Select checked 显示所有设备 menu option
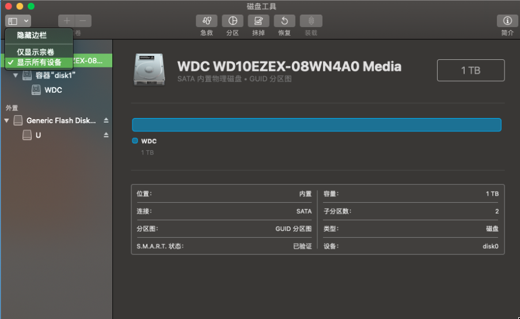Image resolution: width=520 pixels, height=319 pixels. pyautogui.click(x=39, y=62)
